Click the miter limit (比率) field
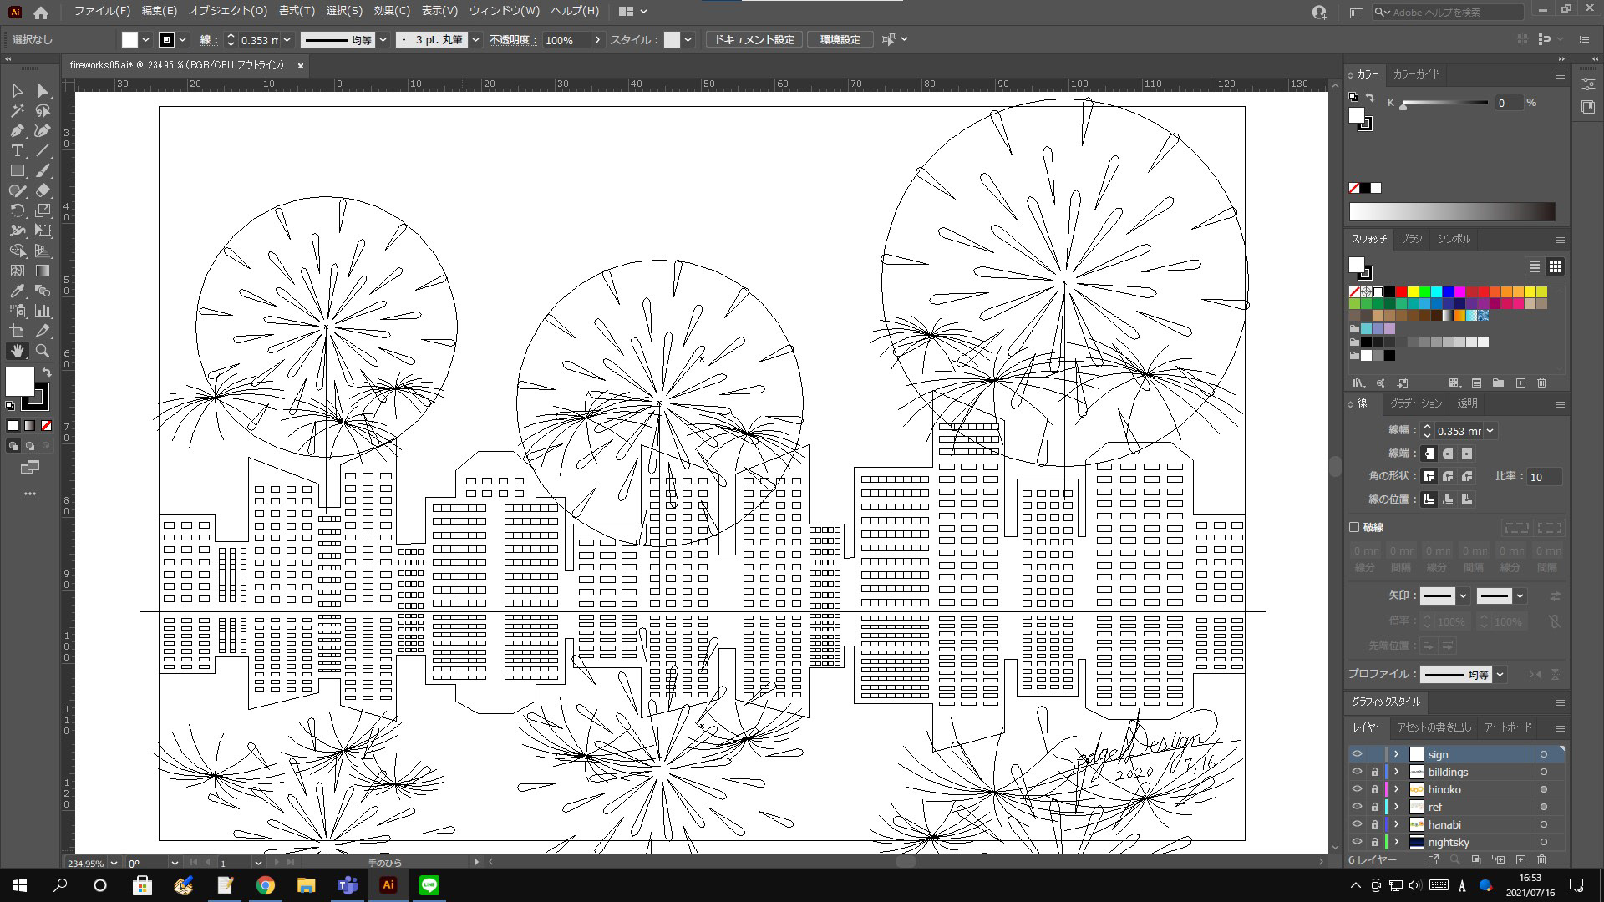Image resolution: width=1604 pixels, height=902 pixels. click(1544, 477)
